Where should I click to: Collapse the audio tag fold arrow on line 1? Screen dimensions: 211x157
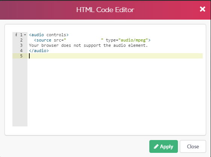25,35
